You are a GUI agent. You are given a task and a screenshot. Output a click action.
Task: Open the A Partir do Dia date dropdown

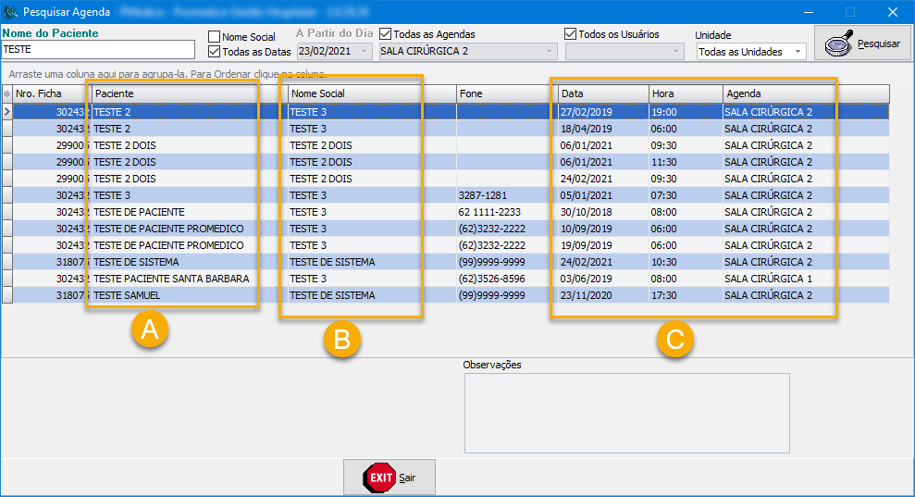coord(365,52)
